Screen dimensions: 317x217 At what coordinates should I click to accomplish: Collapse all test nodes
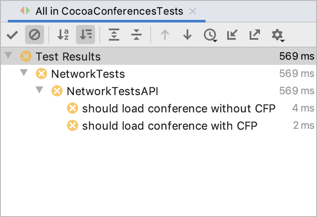click(x=136, y=35)
